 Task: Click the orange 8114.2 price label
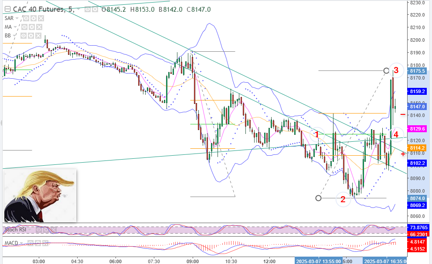[418, 148]
